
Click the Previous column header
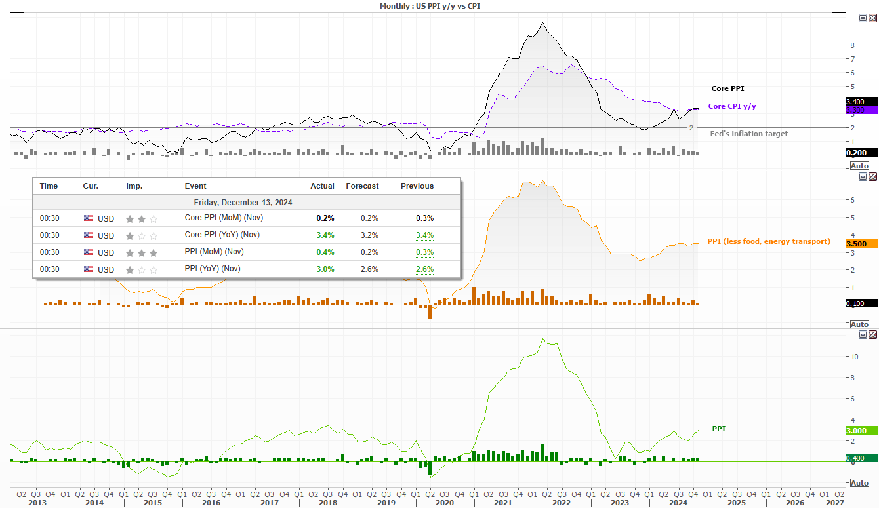pos(417,186)
